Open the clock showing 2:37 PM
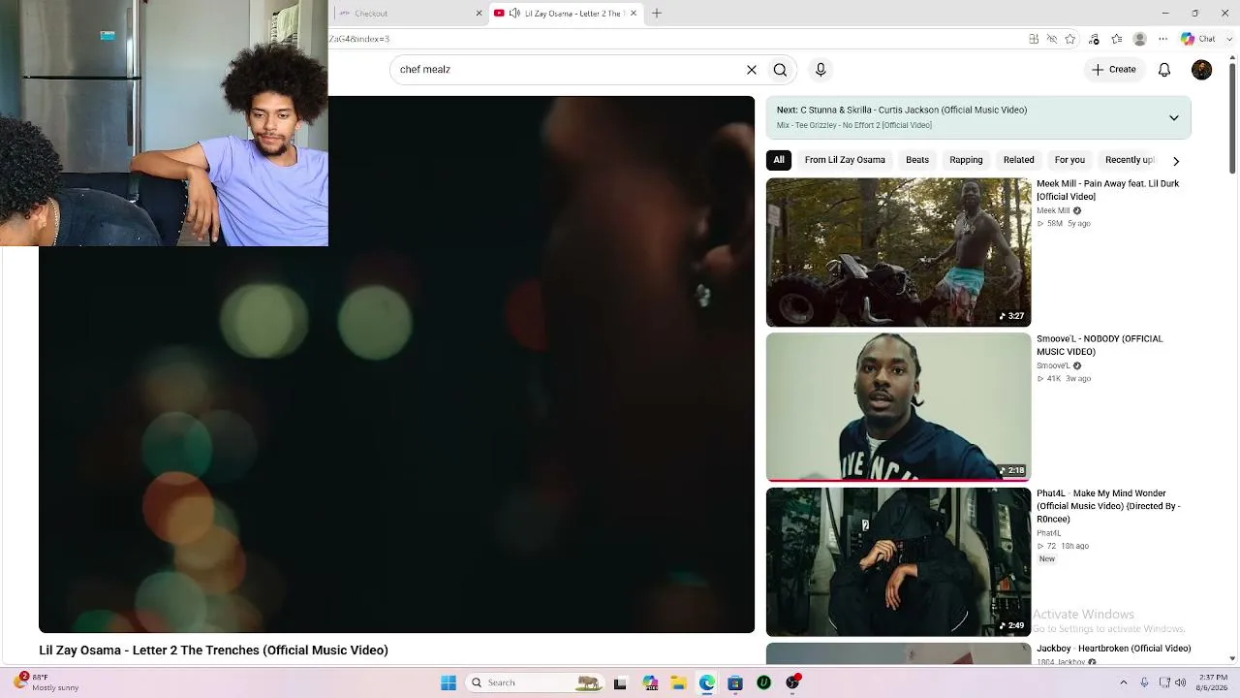 (x=1213, y=682)
